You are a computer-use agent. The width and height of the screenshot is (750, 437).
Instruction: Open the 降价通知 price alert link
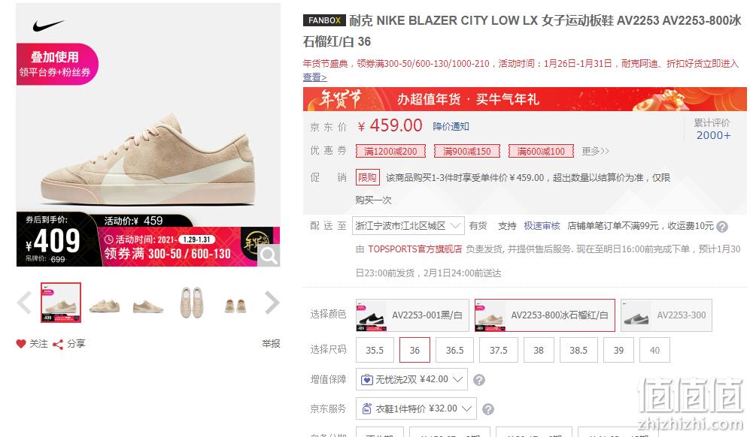tap(451, 127)
